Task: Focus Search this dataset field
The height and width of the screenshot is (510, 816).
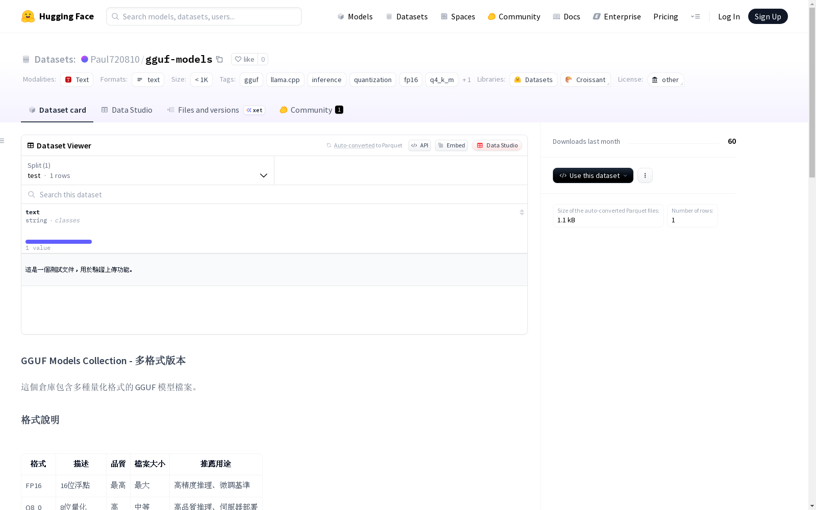Action: click(274, 194)
